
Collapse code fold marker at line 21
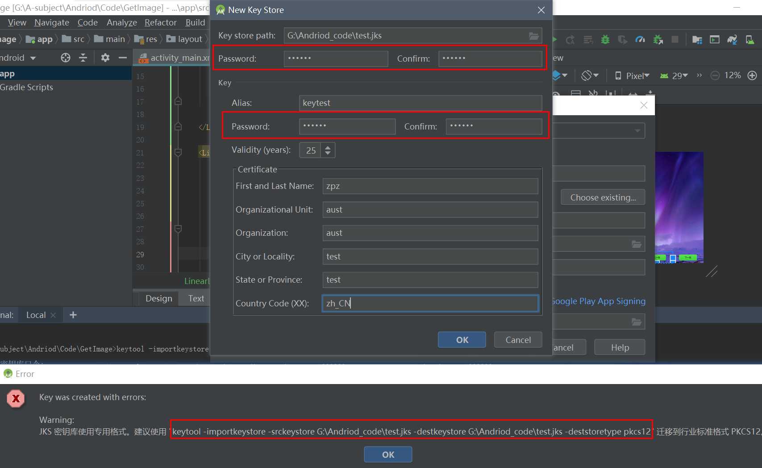click(178, 152)
